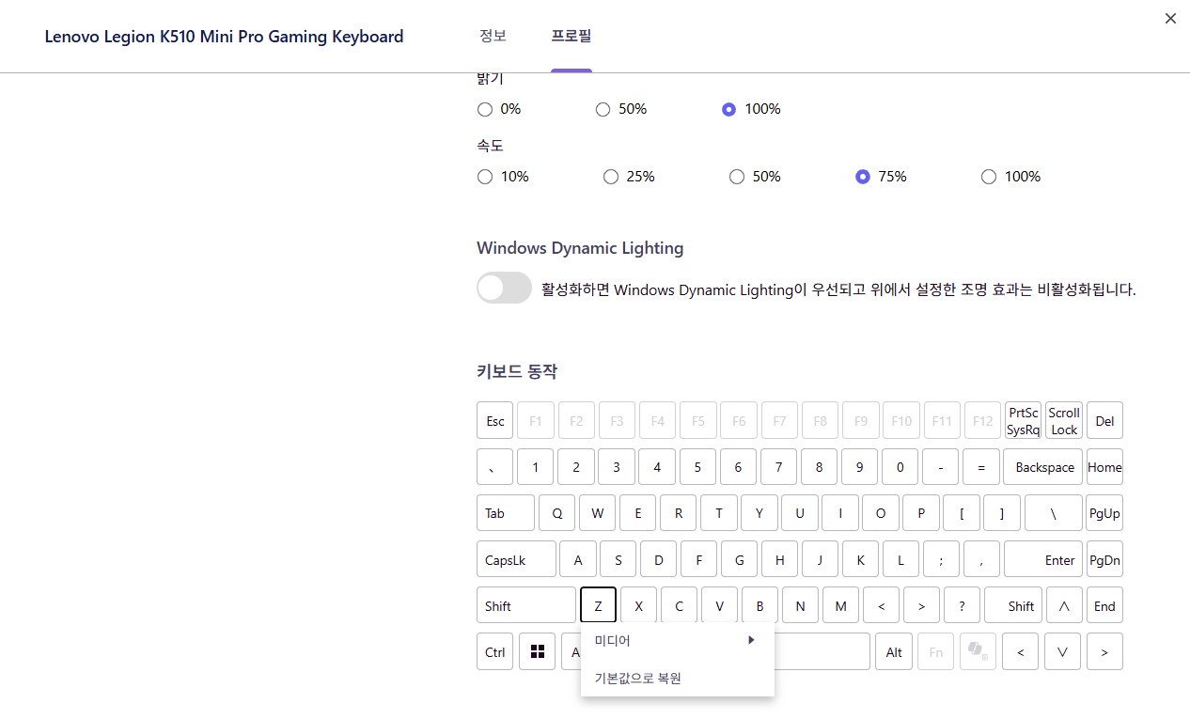Select the semicolon key

coord(941,559)
